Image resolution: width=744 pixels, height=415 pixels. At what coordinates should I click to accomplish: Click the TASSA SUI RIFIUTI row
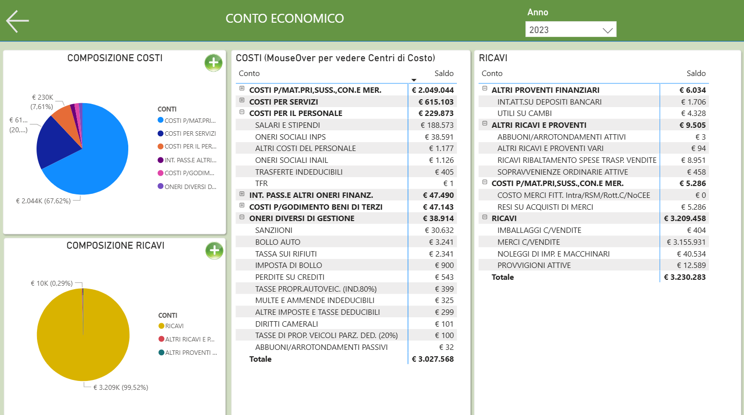tap(346, 254)
